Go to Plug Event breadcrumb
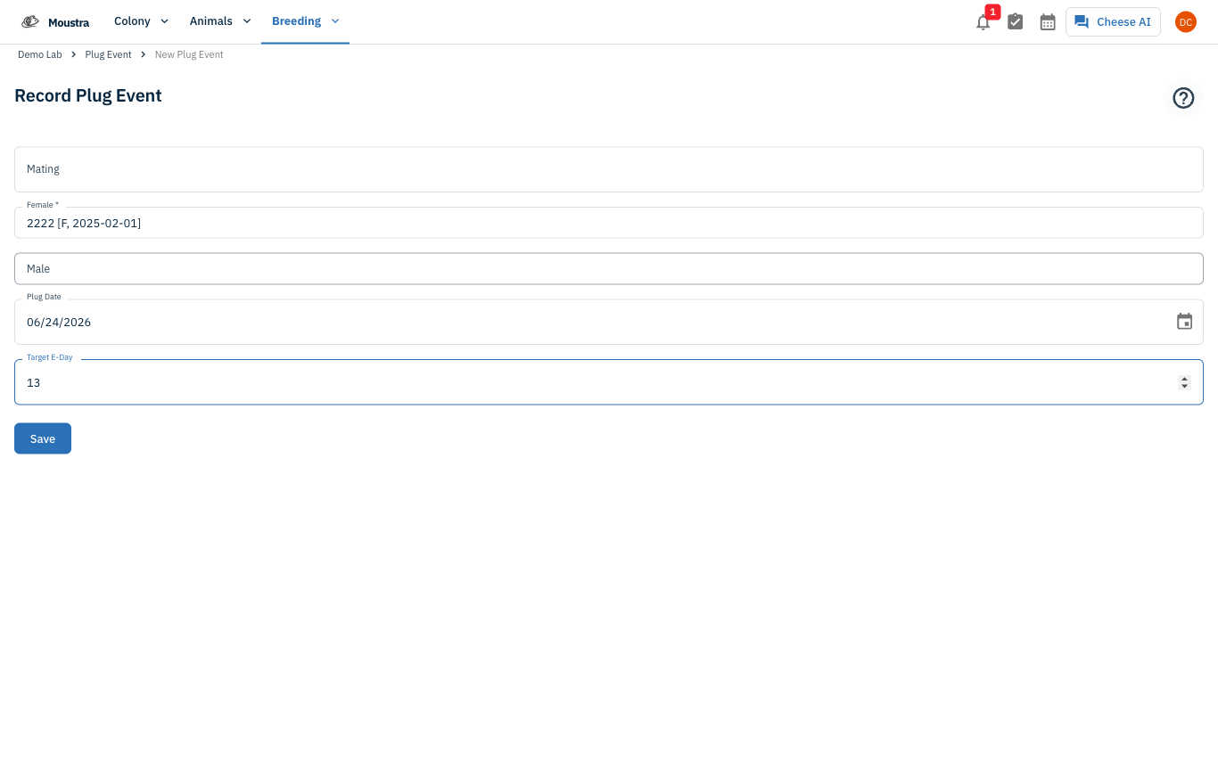Image resolution: width=1218 pixels, height=761 pixels. [x=108, y=54]
